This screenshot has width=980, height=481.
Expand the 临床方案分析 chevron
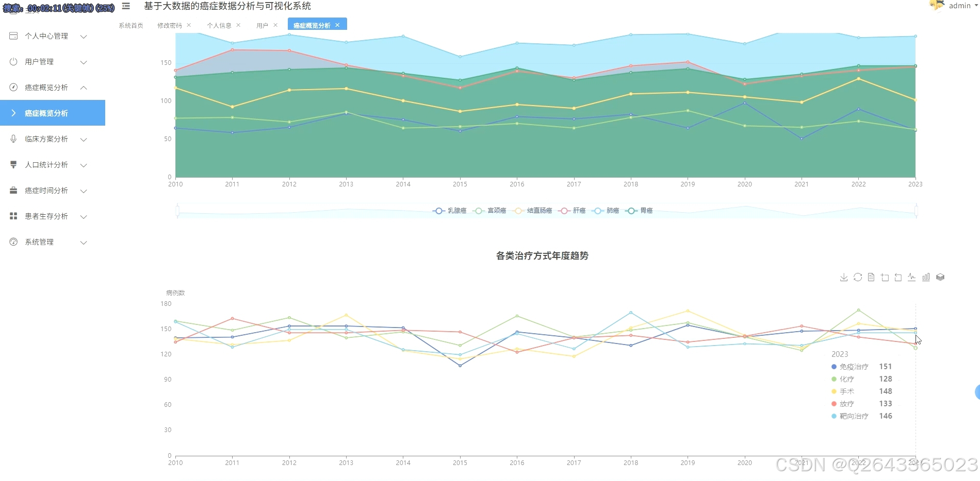click(84, 139)
